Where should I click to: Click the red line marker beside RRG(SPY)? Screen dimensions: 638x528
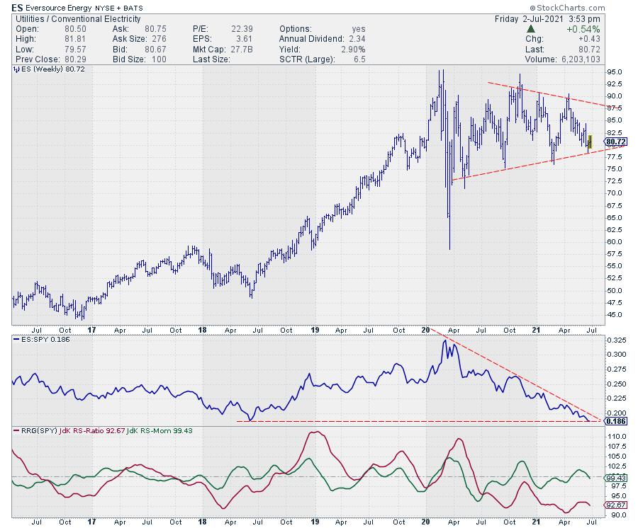pos(16,430)
